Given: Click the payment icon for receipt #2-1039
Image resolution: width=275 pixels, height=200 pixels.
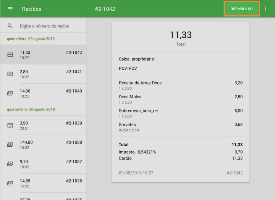Looking at the screenshot, I should (x=10, y=125).
